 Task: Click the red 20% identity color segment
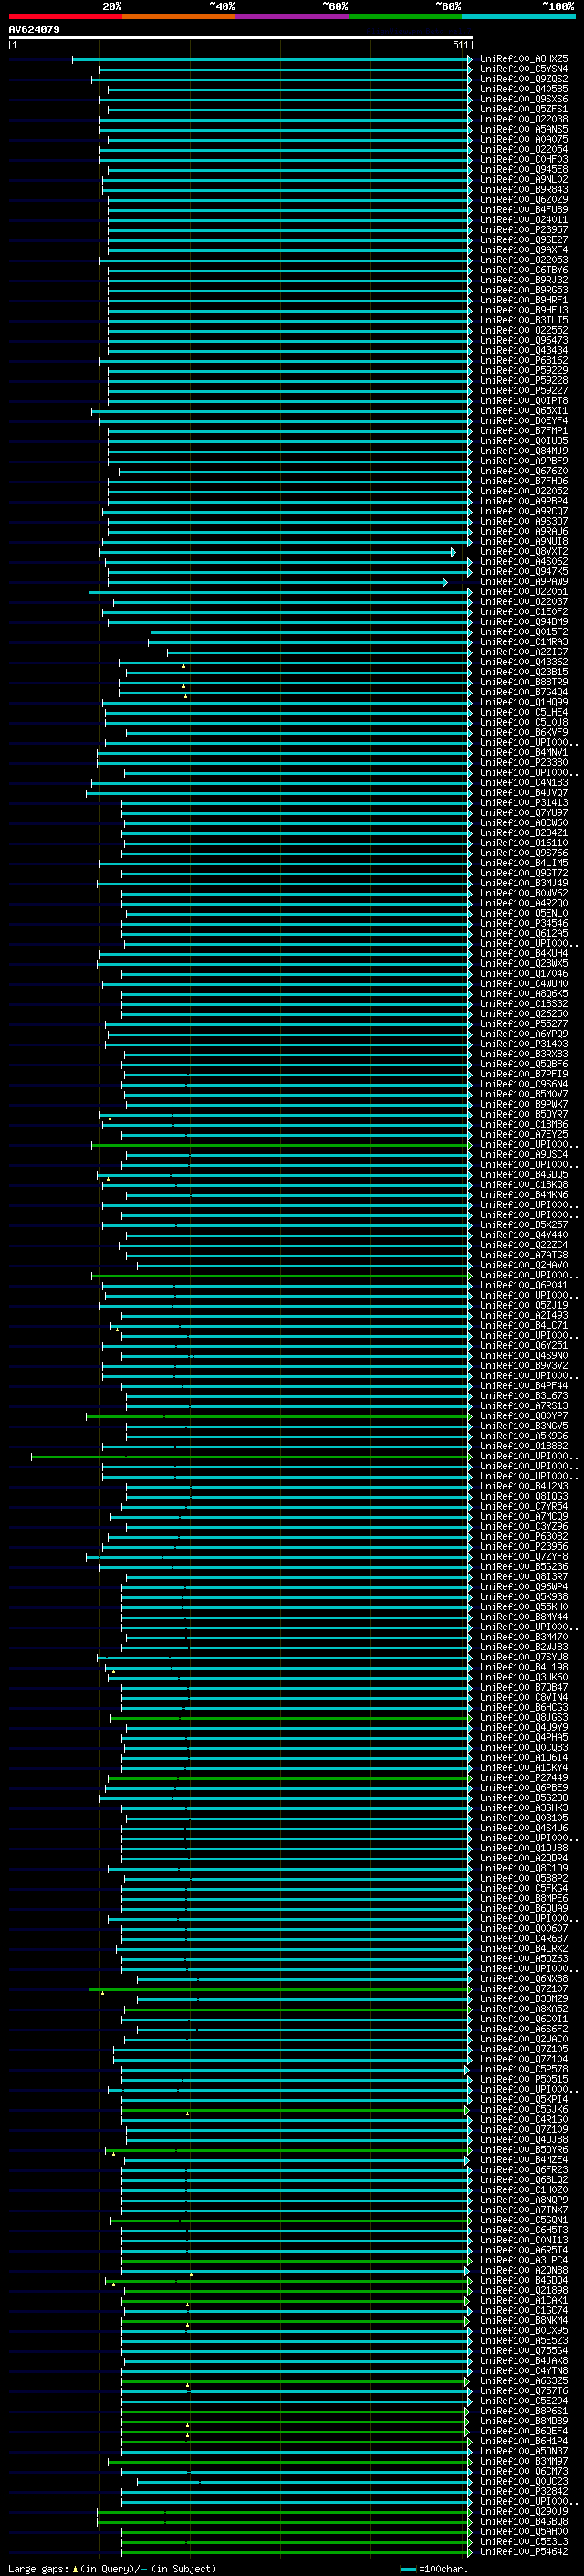pos(65,16)
